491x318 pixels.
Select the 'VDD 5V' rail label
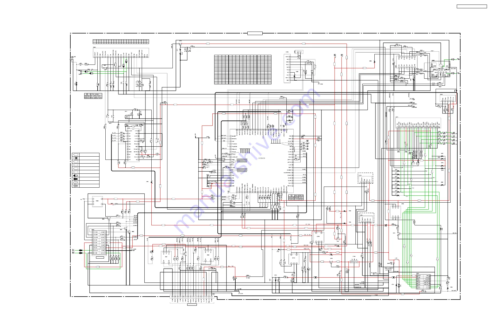point(306,249)
